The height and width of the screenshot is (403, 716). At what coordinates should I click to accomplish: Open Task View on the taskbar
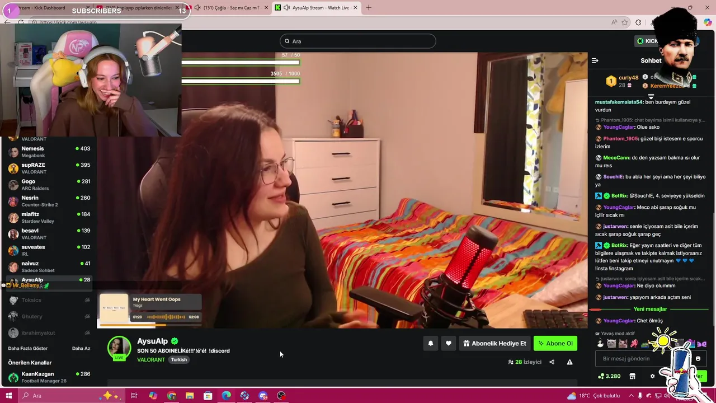point(134,396)
